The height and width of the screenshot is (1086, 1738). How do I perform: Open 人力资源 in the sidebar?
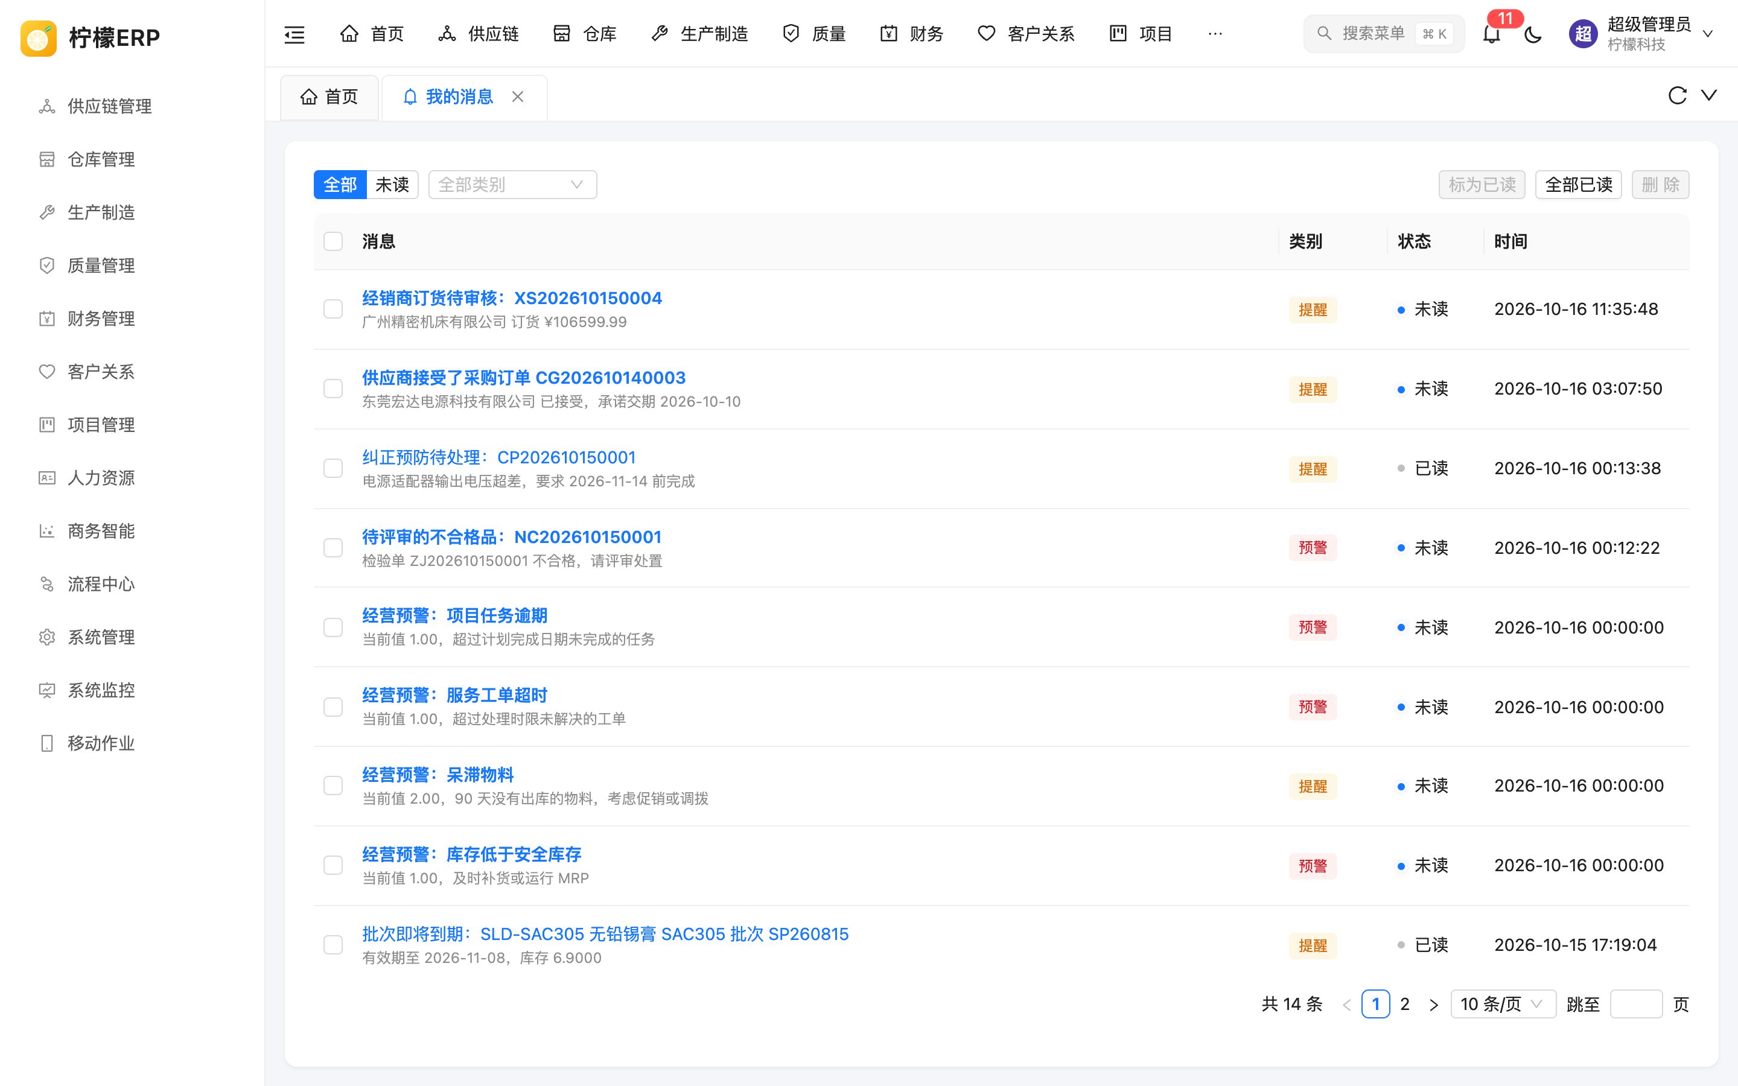pos(132,478)
